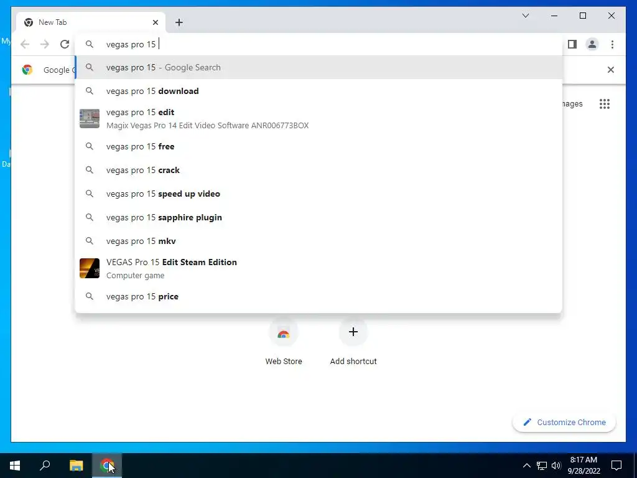Screen dimensions: 637x478
Task: Choose the 'vegas pro 15 crack' suggestion
Action: [x=319, y=170]
